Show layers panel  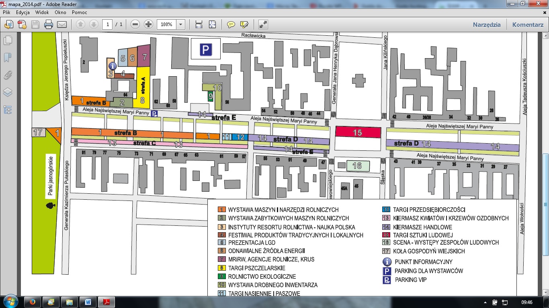click(8, 92)
